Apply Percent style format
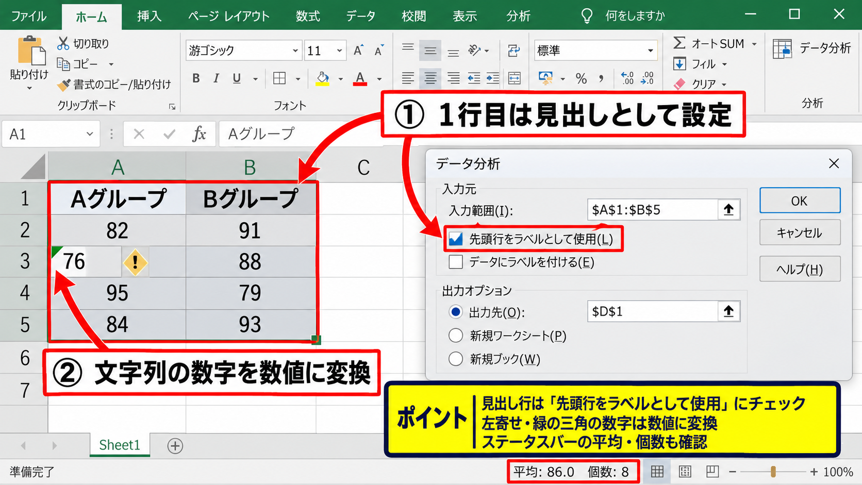The height and width of the screenshot is (485, 862). click(582, 78)
